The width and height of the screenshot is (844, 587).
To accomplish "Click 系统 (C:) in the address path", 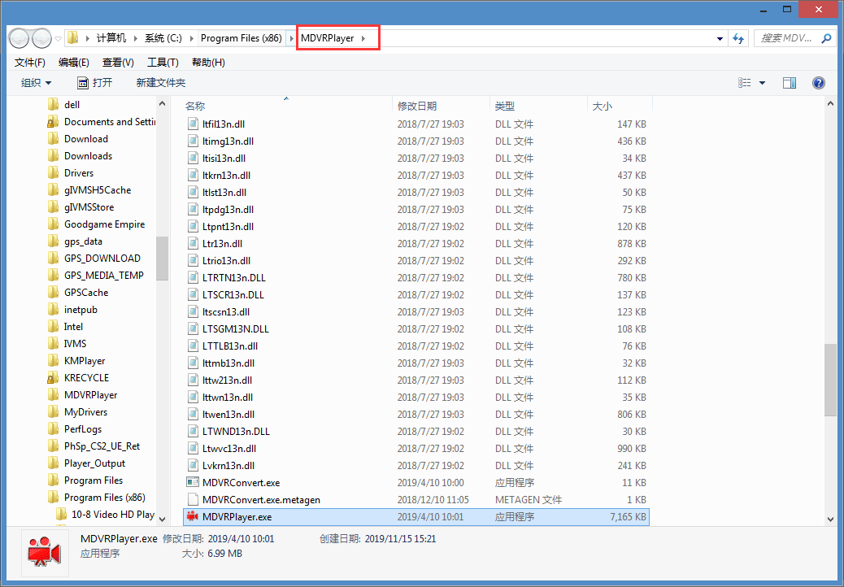I will tap(163, 38).
